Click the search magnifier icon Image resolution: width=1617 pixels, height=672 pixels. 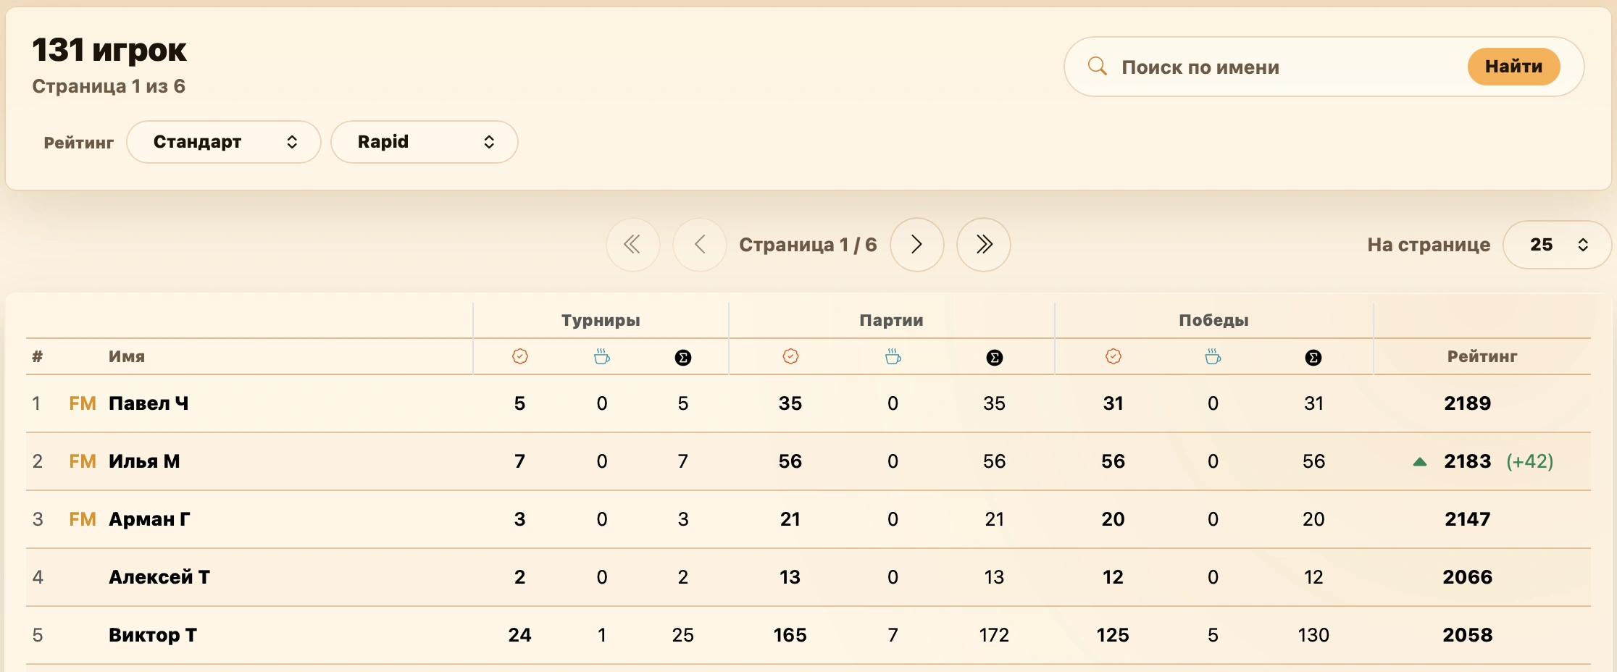[x=1098, y=67]
